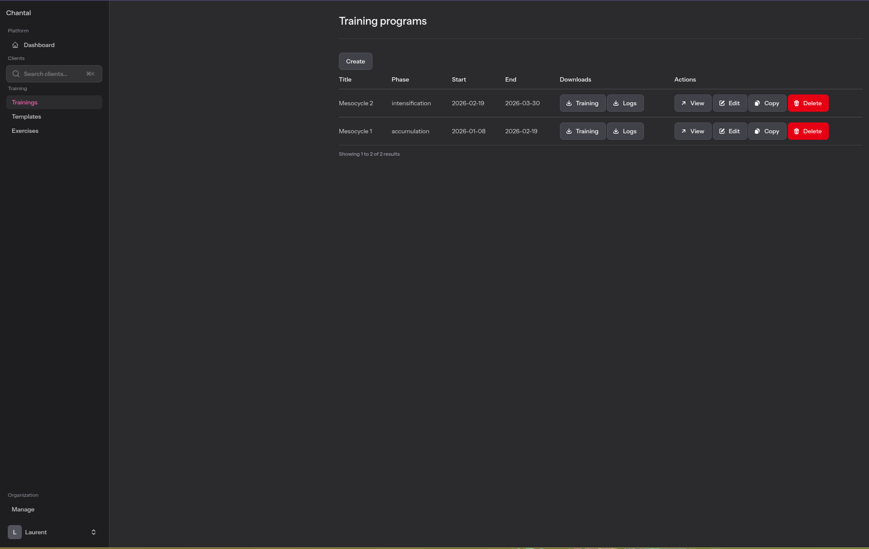Open the Dashboard home icon
This screenshot has height=549, width=869.
15,45
